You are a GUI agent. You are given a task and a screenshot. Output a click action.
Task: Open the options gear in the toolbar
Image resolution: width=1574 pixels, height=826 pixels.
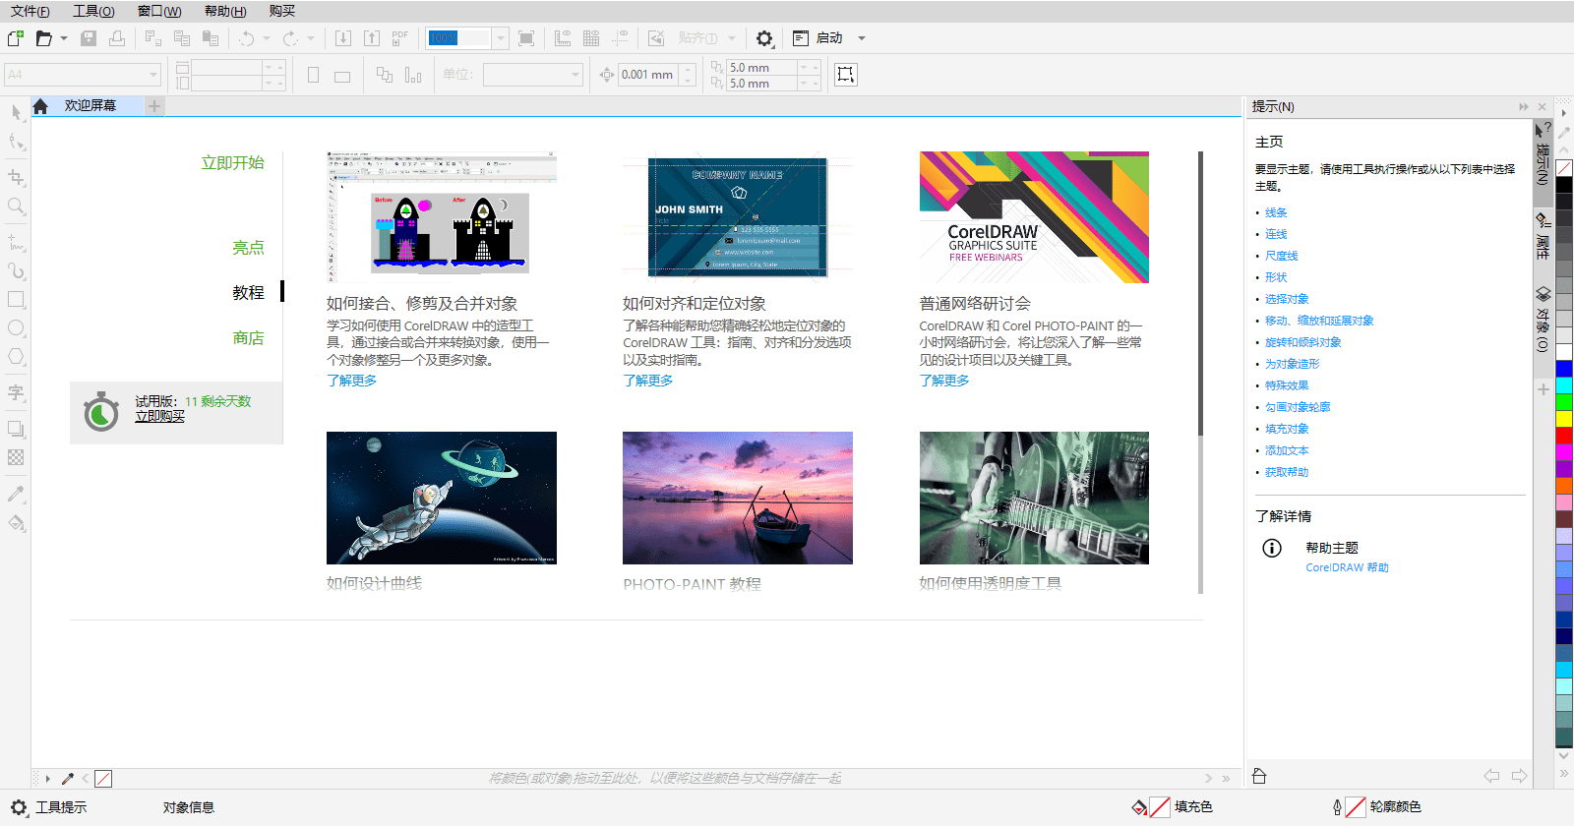pos(764,38)
